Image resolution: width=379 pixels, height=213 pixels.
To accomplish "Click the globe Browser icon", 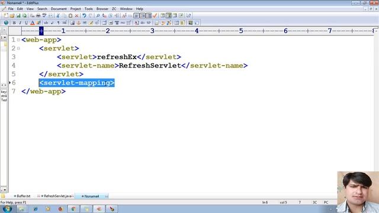I will tap(6, 22).
